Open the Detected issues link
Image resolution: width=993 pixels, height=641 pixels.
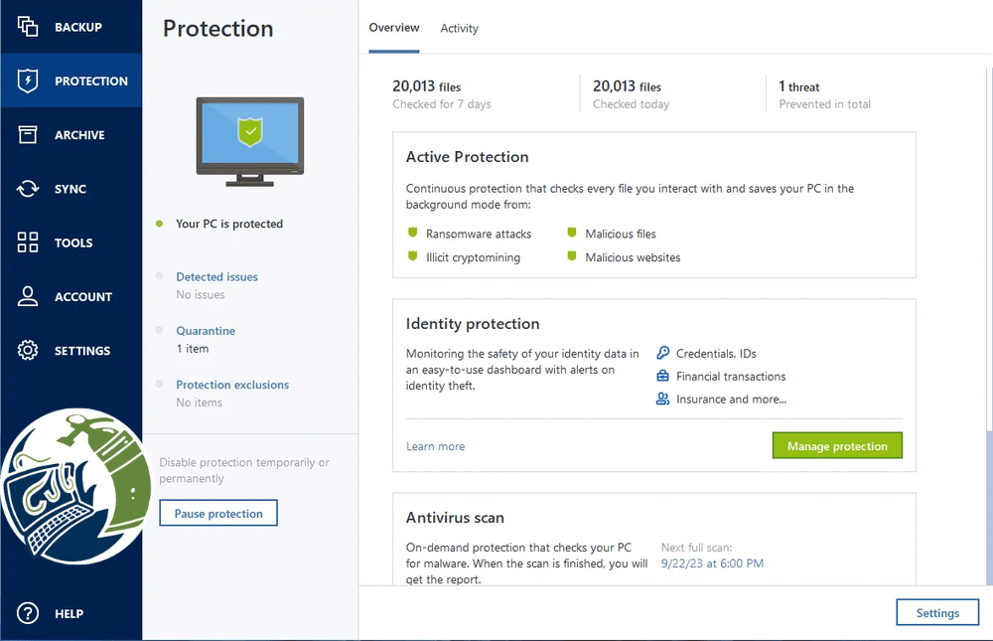click(x=216, y=277)
